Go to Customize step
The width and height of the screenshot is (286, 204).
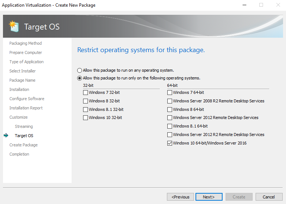pos(19,117)
